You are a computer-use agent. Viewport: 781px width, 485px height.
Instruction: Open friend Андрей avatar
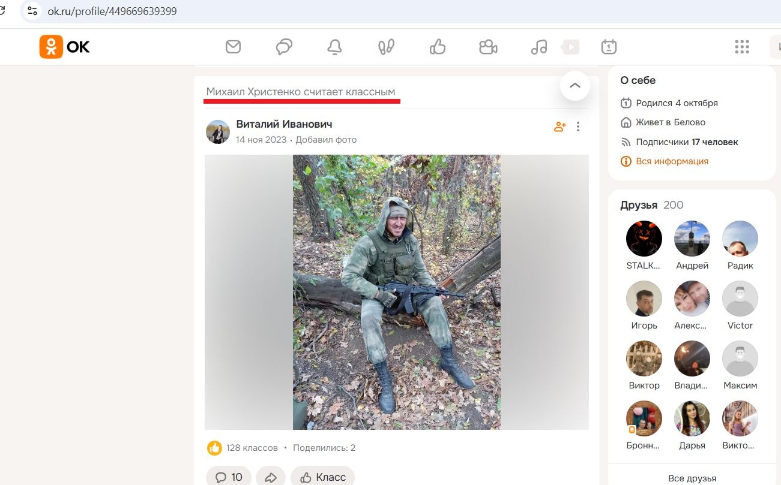pyautogui.click(x=692, y=239)
